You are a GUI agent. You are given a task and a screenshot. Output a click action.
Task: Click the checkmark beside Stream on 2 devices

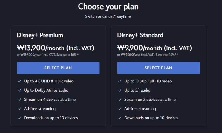tap(120, 100)
